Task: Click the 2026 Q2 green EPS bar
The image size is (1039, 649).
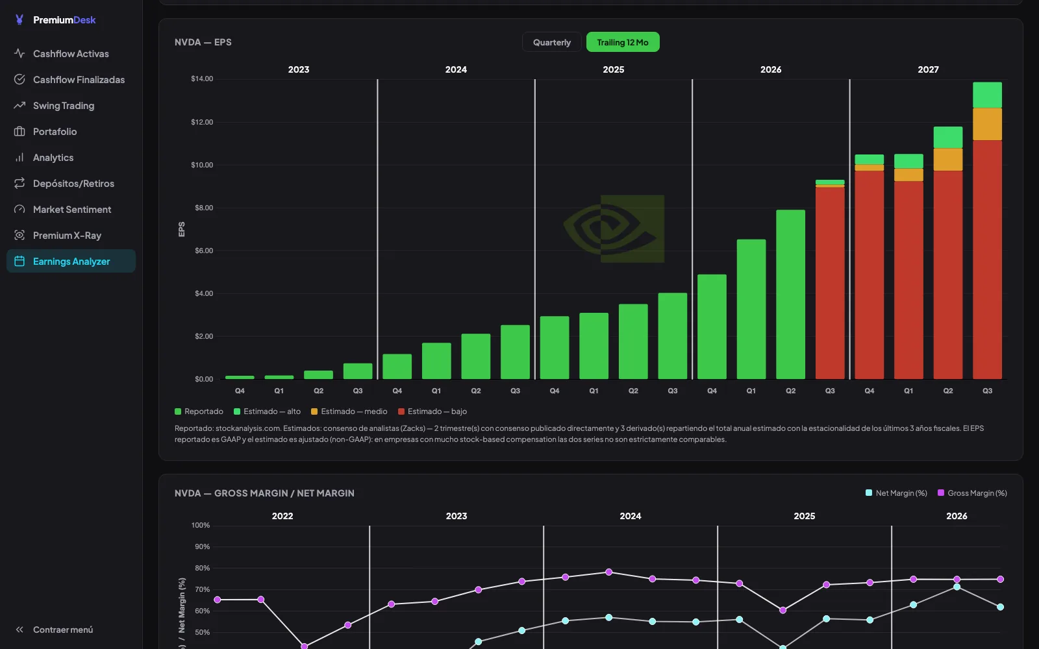Action: tap(790, 294)
